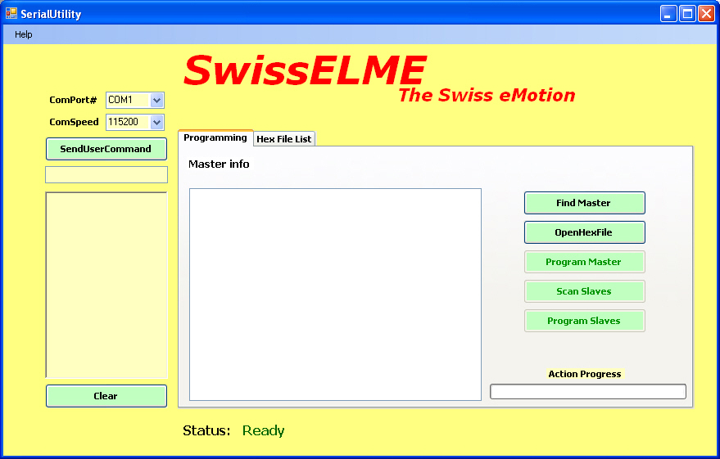Click the ComSpeed label
Screen dimensions: 720x459
click(x=74, y=122)
